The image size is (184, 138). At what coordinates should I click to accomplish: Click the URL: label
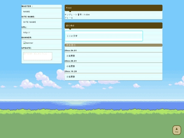coord(24,27)
